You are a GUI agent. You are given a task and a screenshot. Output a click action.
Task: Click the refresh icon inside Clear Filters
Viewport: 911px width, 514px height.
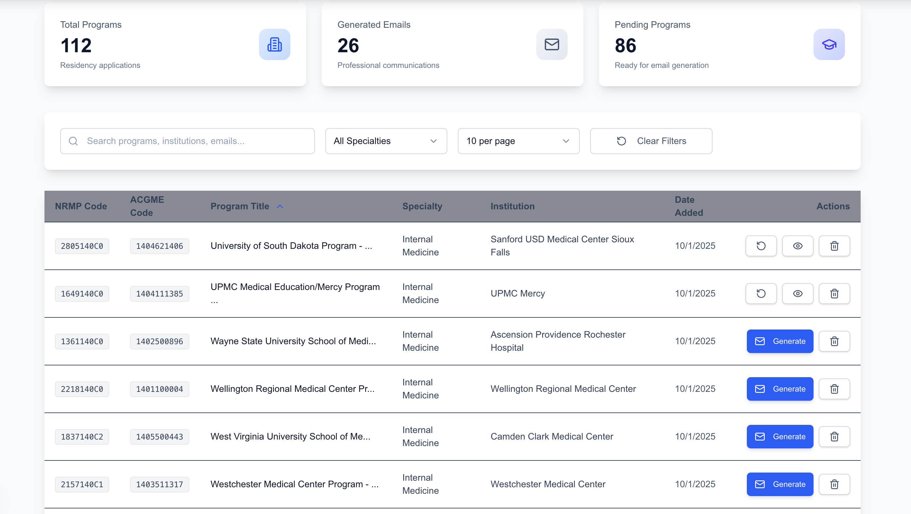click(x=621, y=141)
